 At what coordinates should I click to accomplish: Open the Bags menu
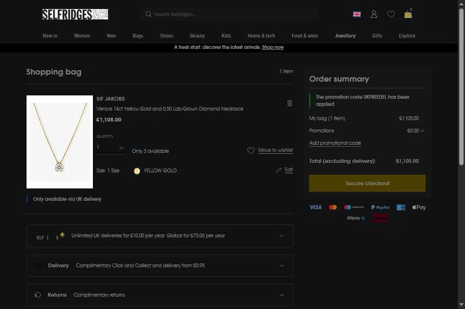[x=138, y=36]
